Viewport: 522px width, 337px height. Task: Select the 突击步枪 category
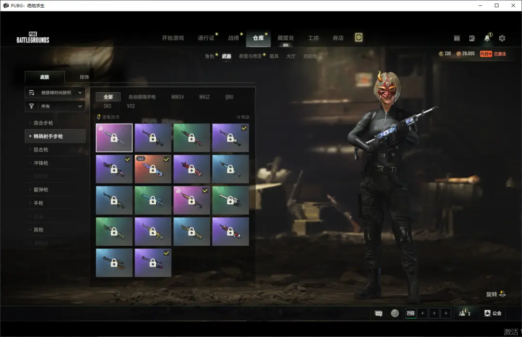(x=43, y=123)
